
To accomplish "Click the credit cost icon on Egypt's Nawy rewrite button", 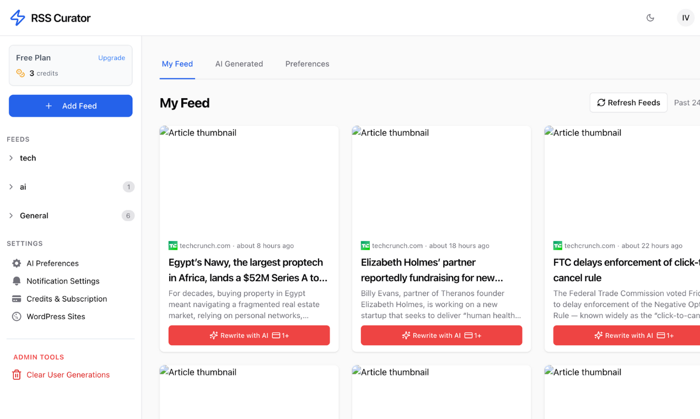I will (x=276, y=335).
